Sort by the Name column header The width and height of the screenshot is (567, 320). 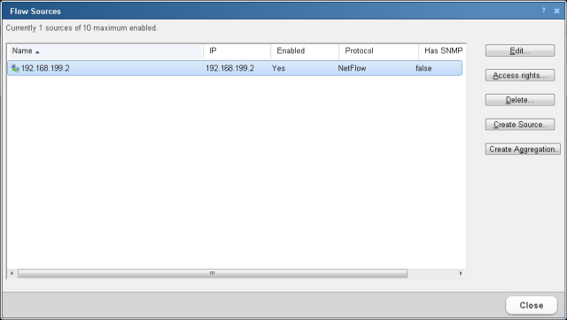pyautogui.click(x=105, y=51)
